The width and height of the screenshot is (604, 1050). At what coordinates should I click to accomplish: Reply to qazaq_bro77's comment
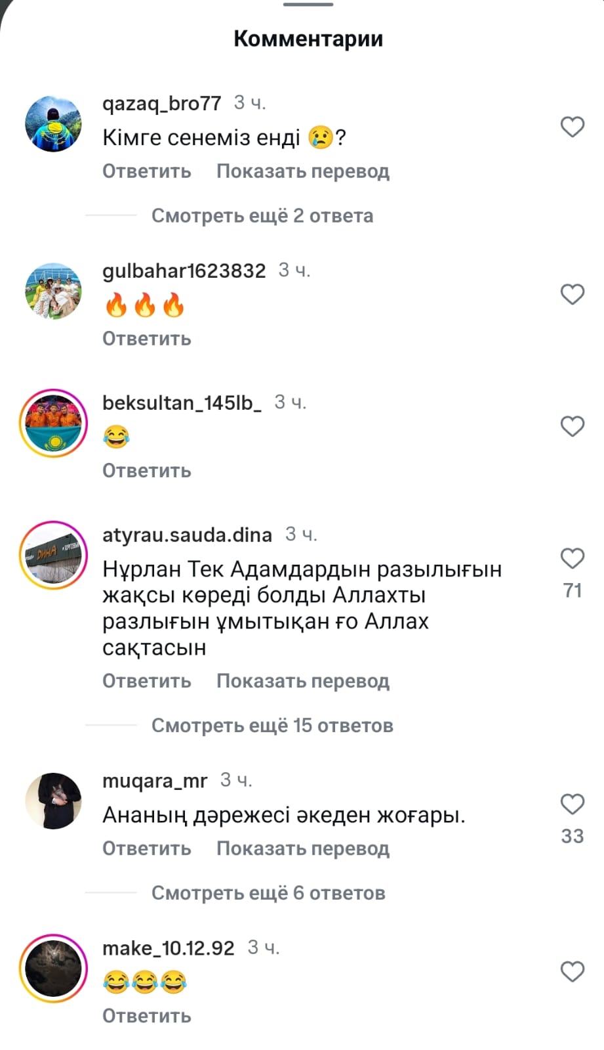click(x=147, y=171)
